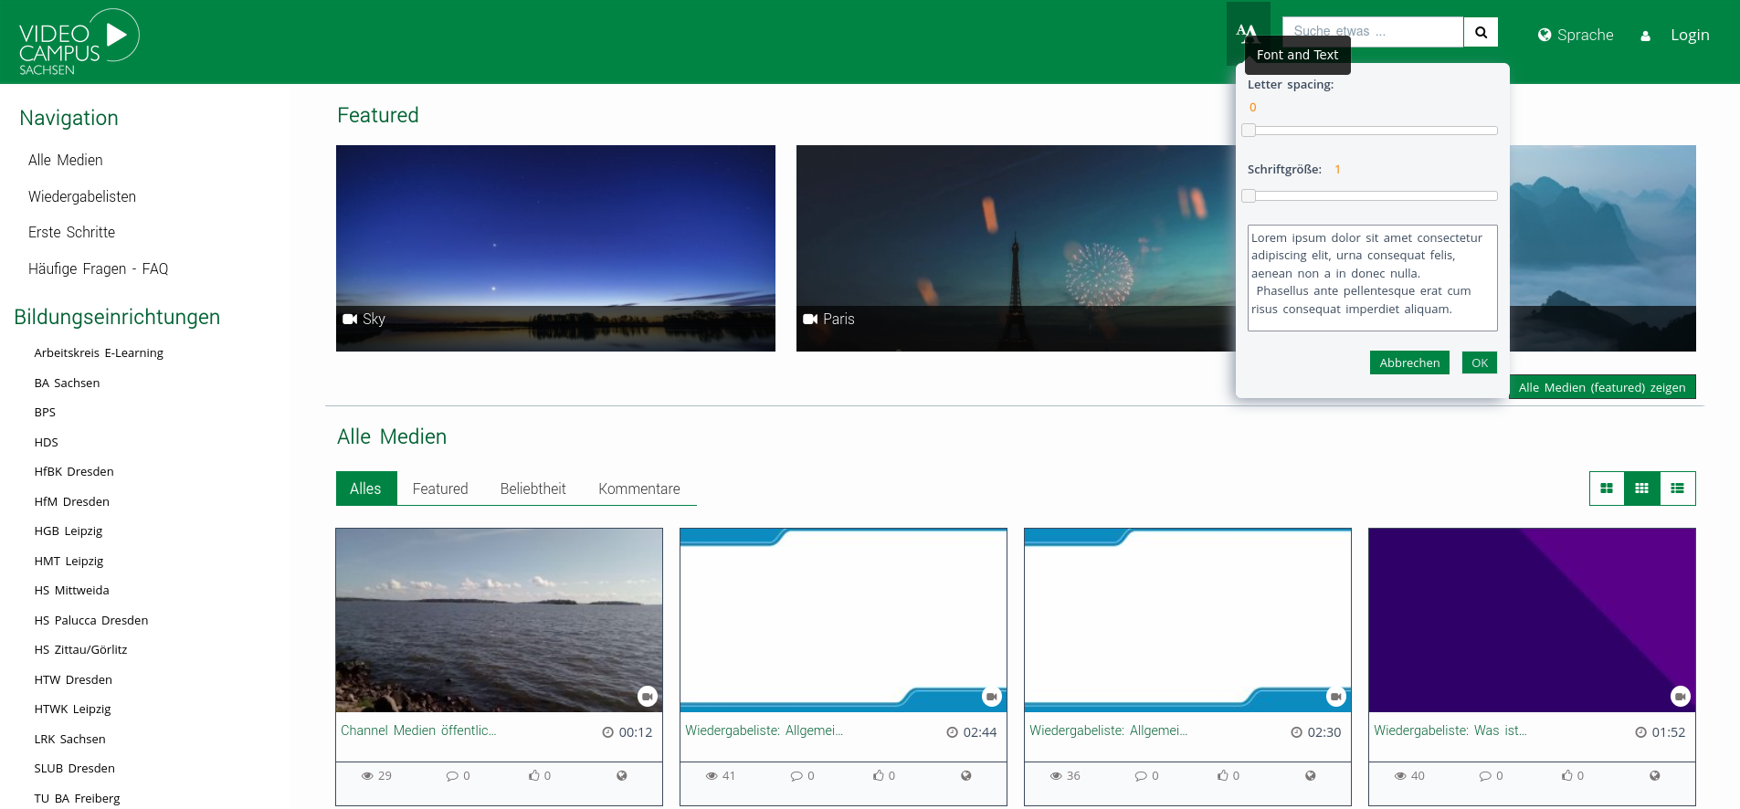Open Wiedergabelisten in navigation
The image size is (1740, 809).
[82, 196]
